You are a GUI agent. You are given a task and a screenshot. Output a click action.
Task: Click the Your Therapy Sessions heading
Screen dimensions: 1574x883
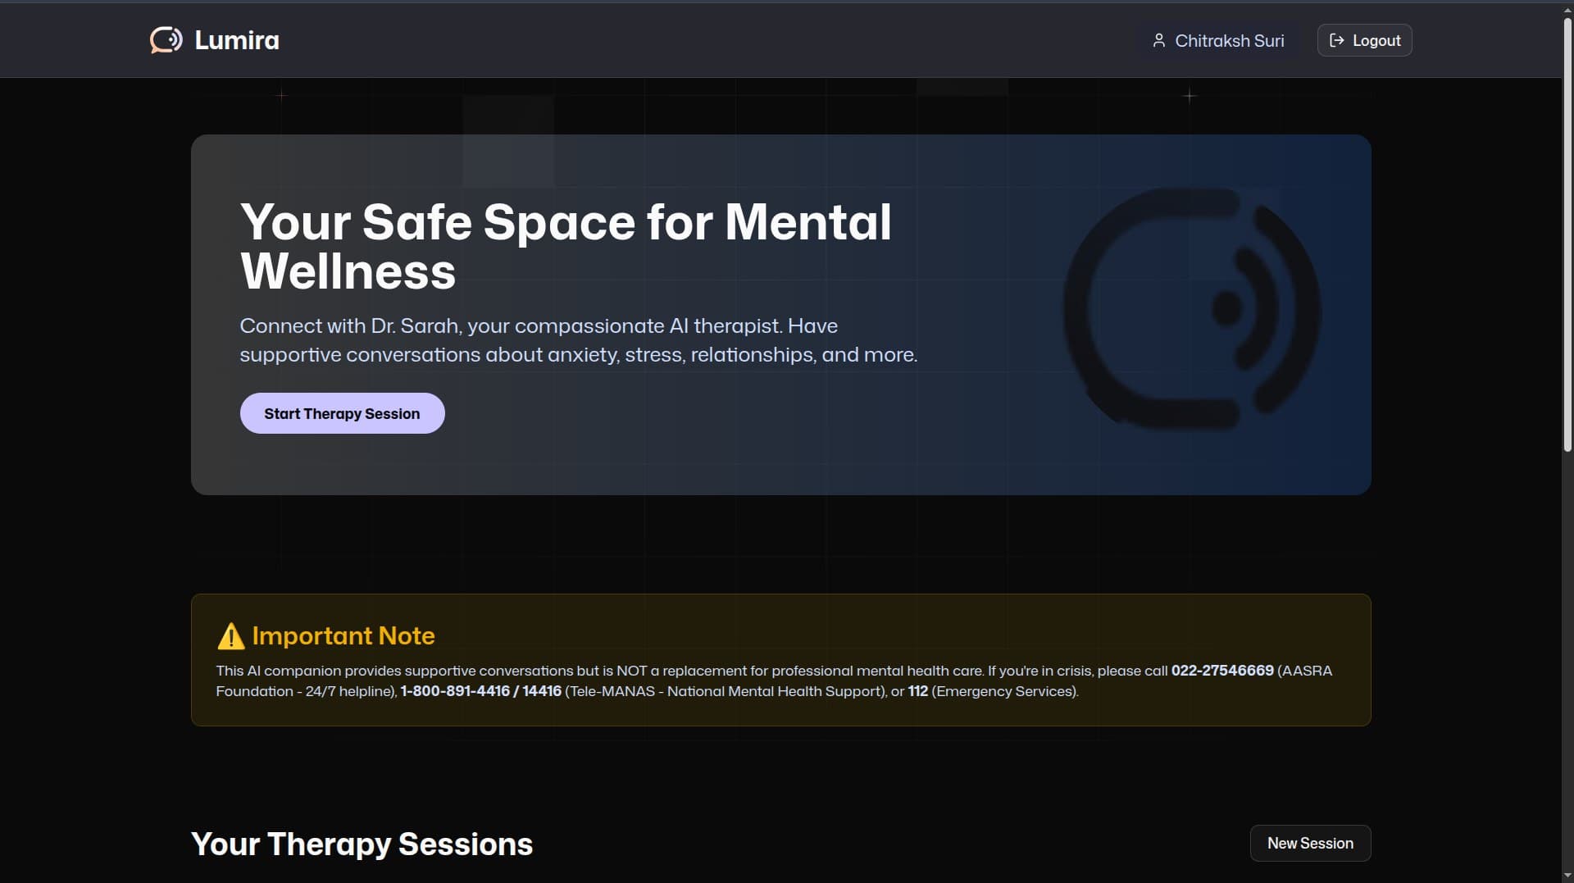(362, 844)
